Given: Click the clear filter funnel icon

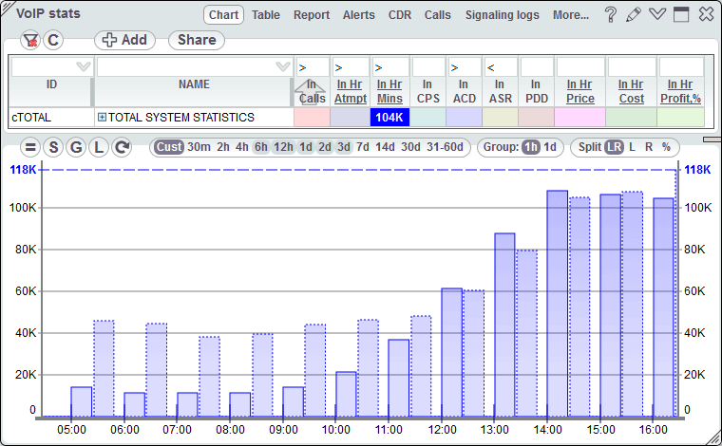Looking at the screenshot, I should 30,40.
